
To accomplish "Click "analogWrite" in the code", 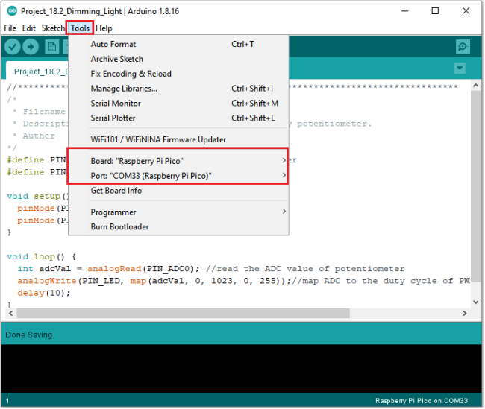I will click(x=47, y=281).
